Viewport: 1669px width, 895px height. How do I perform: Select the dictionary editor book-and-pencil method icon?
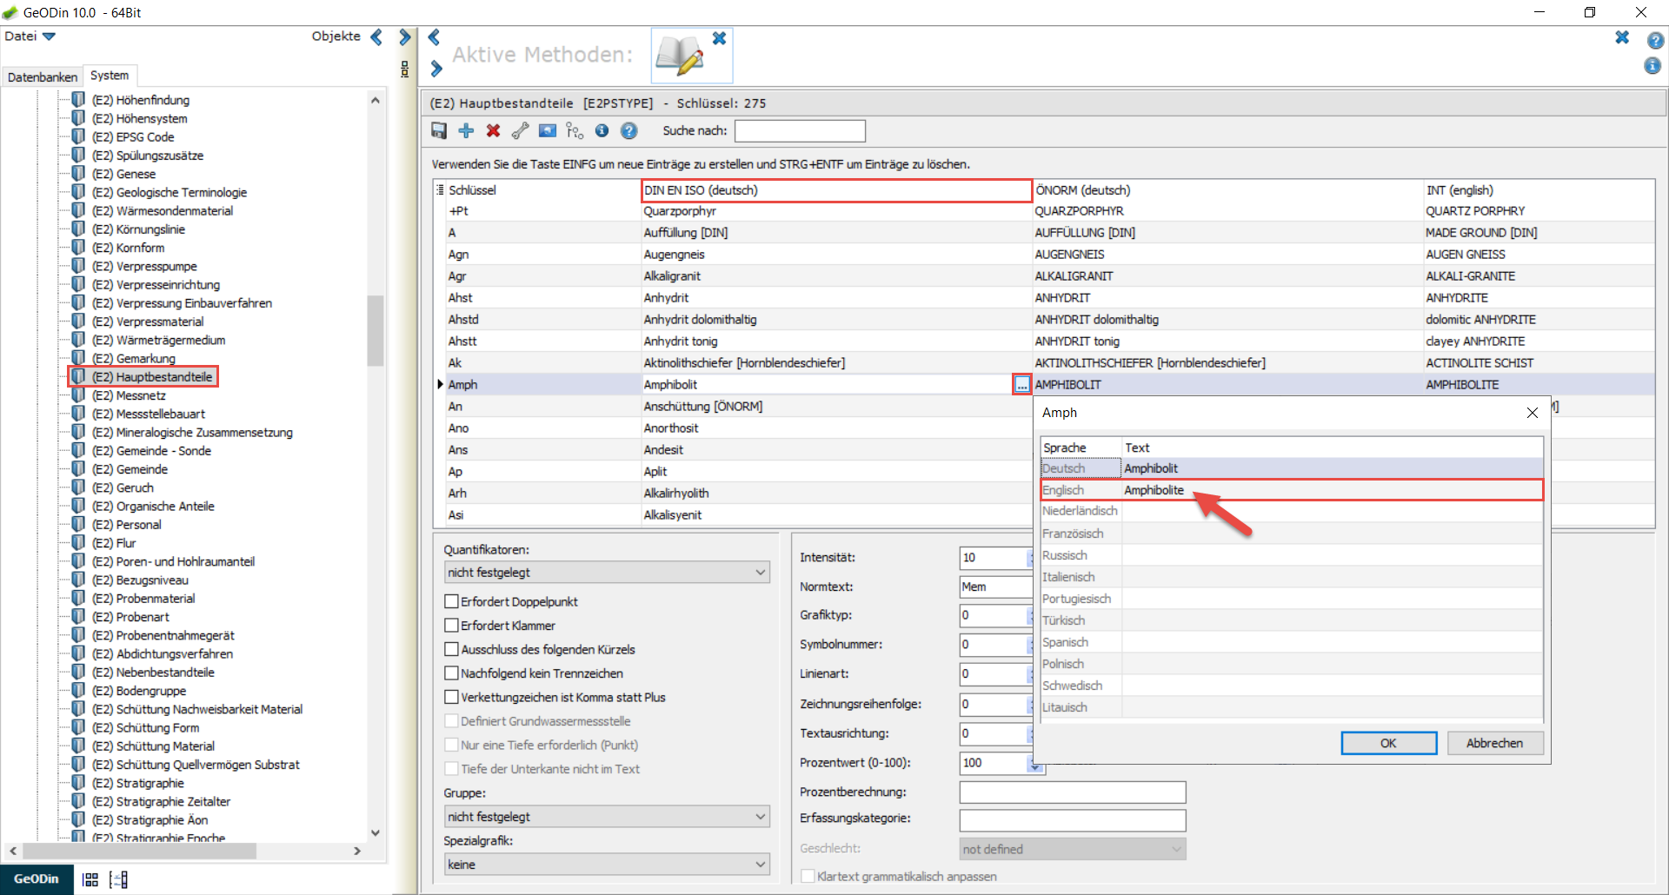click(x=679, y=56)
